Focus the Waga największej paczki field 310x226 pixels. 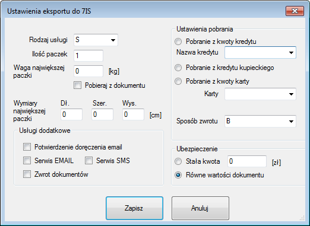click(x=88, y=71)
